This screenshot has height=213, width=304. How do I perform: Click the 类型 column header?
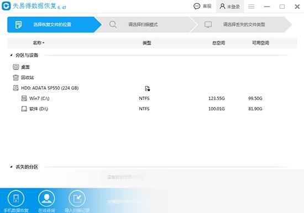click(x=147, y=43)
